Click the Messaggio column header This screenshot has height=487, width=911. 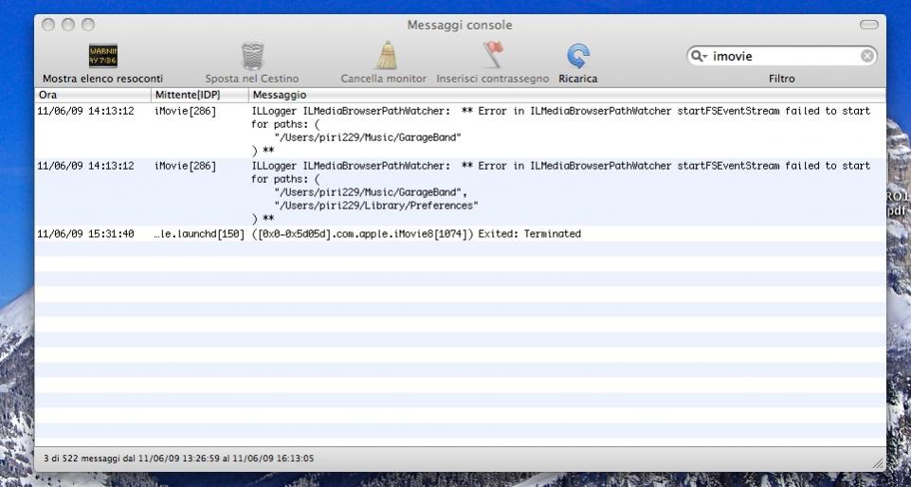pos(567,95)
